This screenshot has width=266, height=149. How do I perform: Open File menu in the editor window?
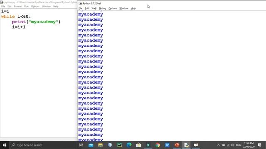pos(3,6)
